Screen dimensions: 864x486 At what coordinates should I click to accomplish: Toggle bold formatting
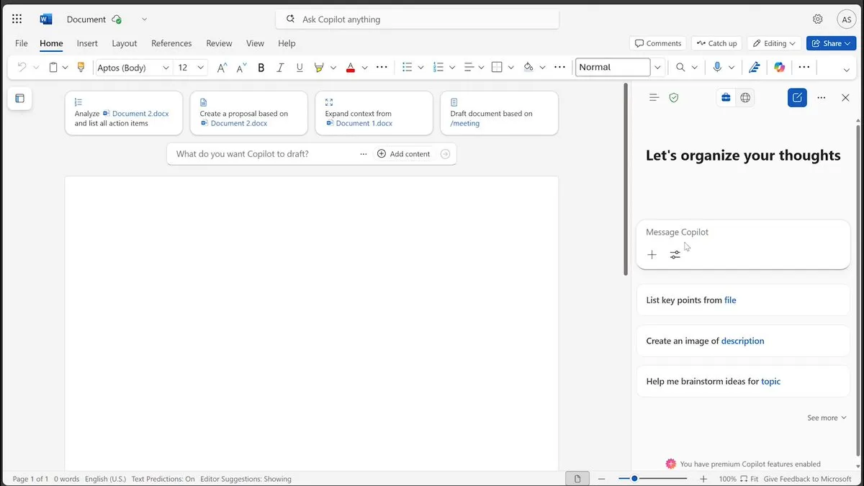[261, 67]
